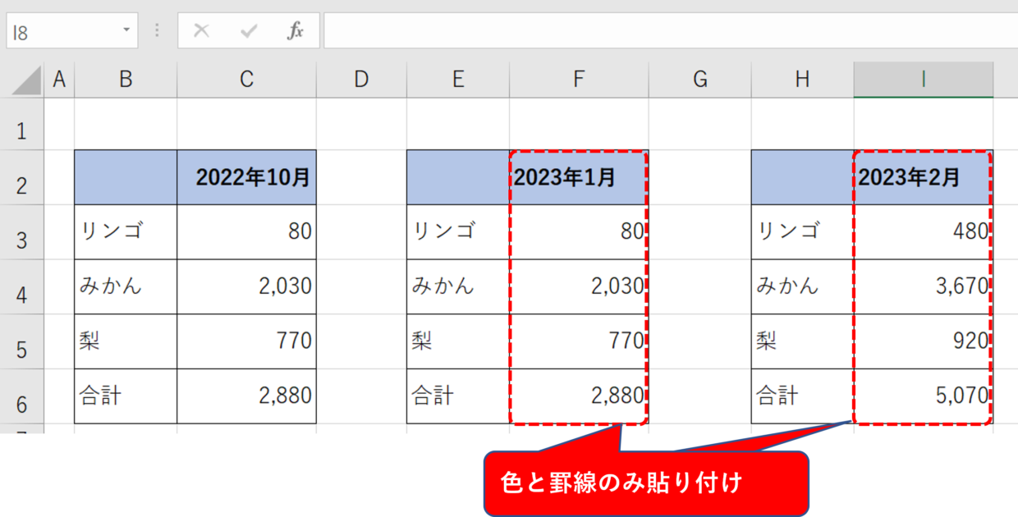The height and width of the screenshot is (517, 1018).
Task: Click みかん cell in column H
Action: (802, 286)
